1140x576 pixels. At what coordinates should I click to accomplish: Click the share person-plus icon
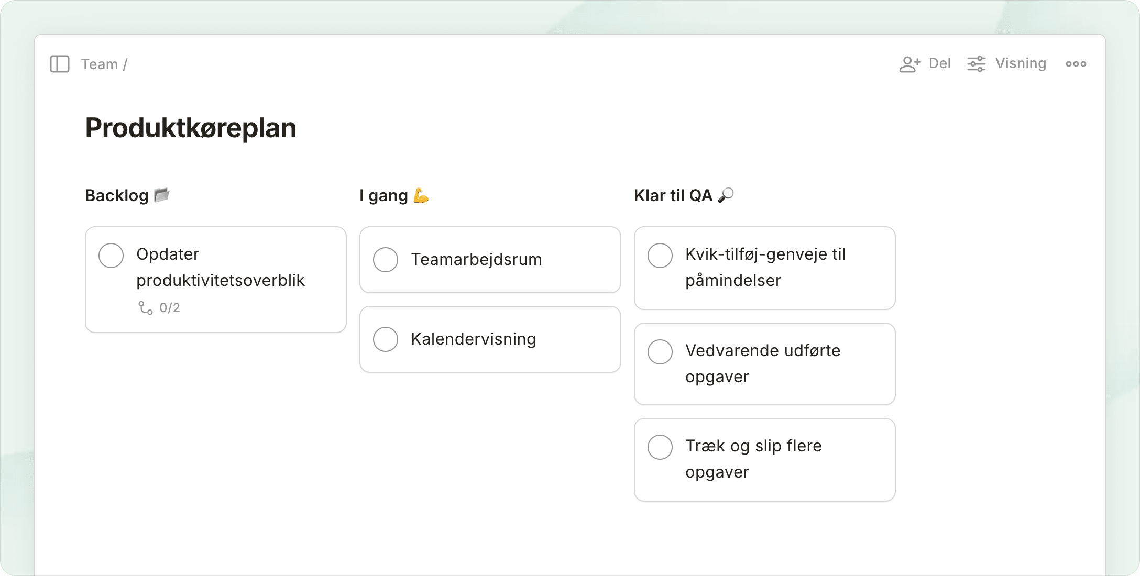[909, 64]
